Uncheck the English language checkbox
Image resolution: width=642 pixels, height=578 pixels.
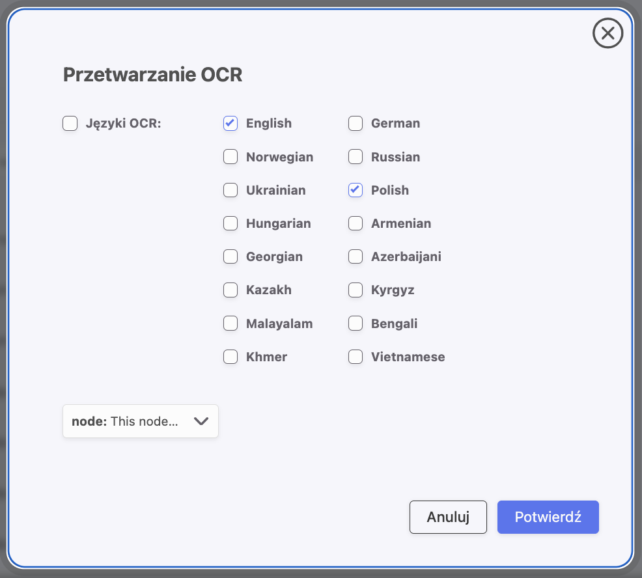[230, 124]
